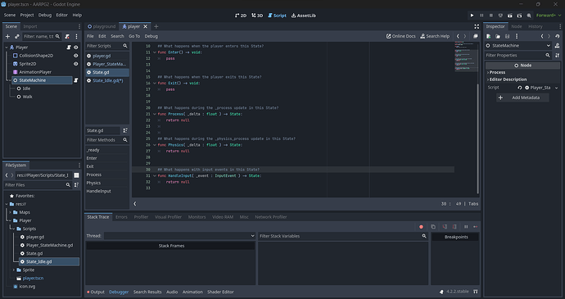Run the project with the Play button
The width and height of the screenshot is (565, 299).
(x=472, y=16)
